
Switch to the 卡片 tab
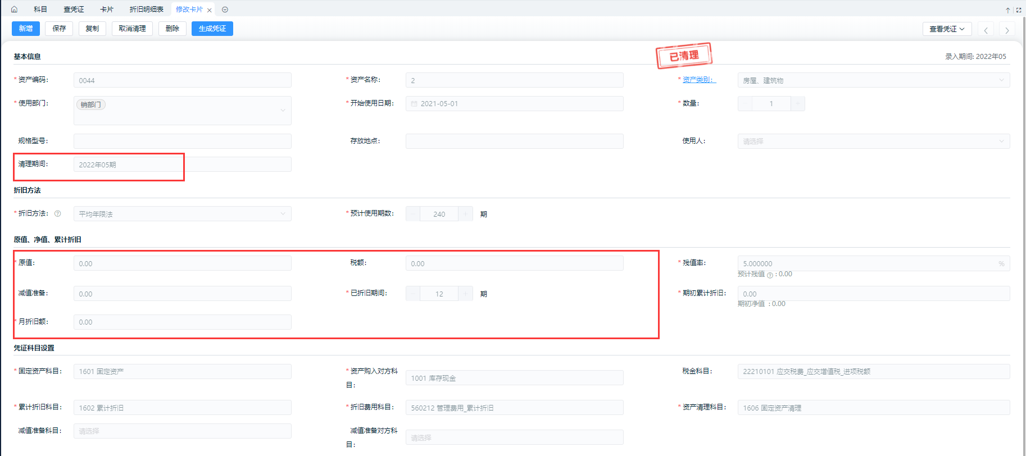pyautogui.click(x=107, y=10)
